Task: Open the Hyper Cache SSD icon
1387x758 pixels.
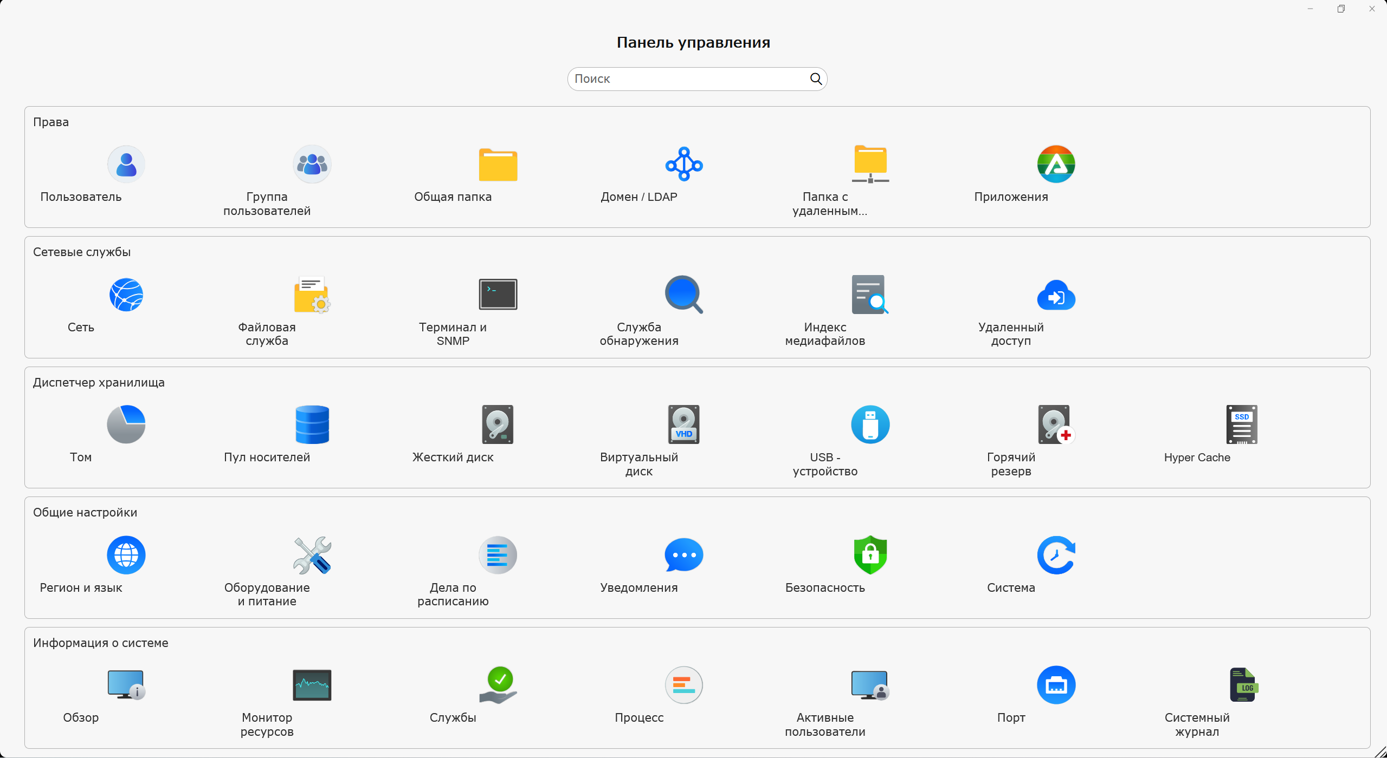Action: point(1242,424)
